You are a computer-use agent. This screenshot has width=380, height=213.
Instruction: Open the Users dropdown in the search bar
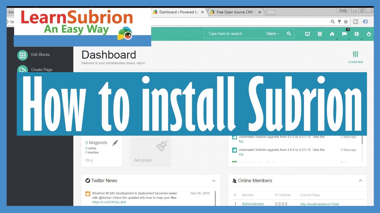[273, 34]
